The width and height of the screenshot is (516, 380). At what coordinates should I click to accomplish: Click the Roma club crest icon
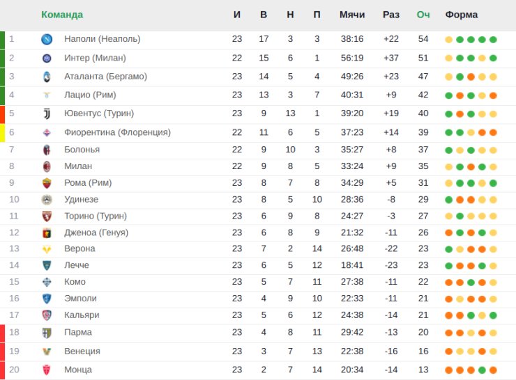(47, 183)
